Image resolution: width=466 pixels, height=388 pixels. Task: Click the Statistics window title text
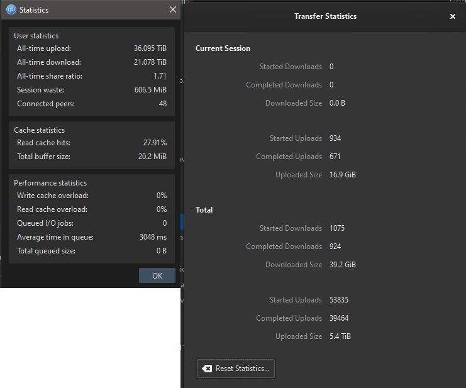pyautogui.click(x=34, y=10)
